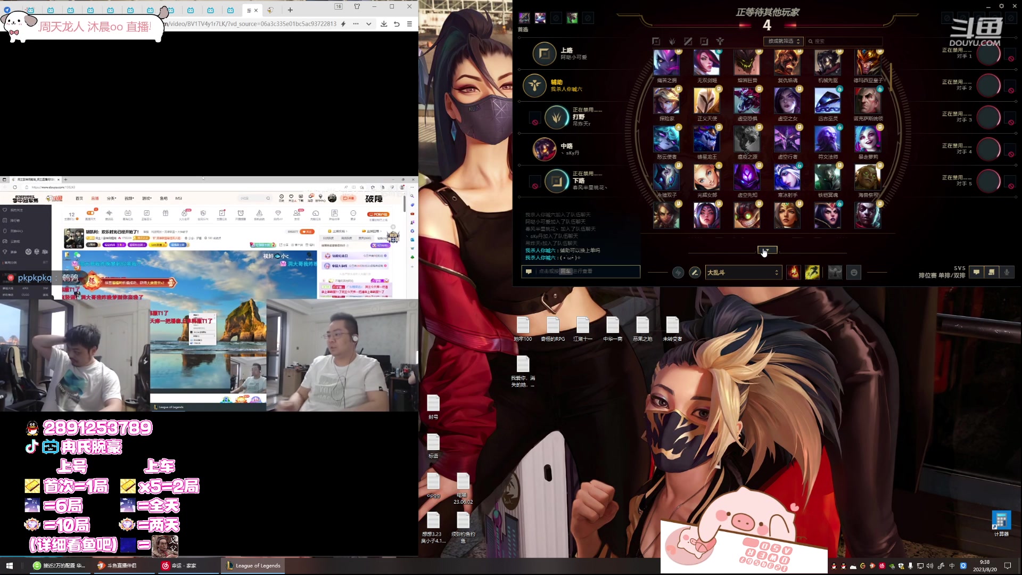Switch to the eagle-icon browser tab
1022x575 pixels.
click(x=270, y=10)
